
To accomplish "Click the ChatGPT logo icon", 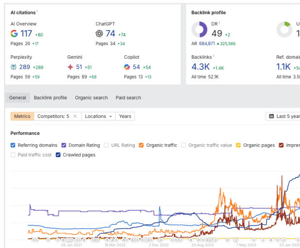I will tap(99, 33).
